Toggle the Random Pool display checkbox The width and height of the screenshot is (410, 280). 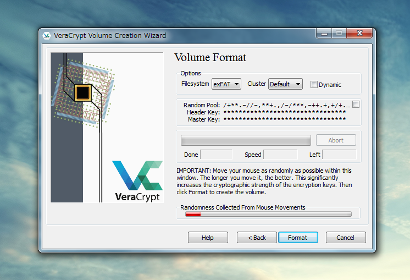click(x=356, y=105)
